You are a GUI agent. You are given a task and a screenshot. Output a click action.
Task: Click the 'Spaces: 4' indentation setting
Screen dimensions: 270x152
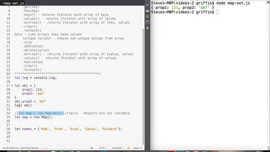click(x=138, y=148)
